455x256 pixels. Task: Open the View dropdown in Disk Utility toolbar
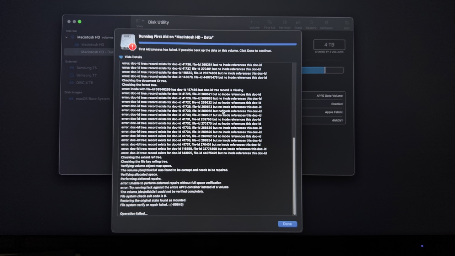pos(140,22)
